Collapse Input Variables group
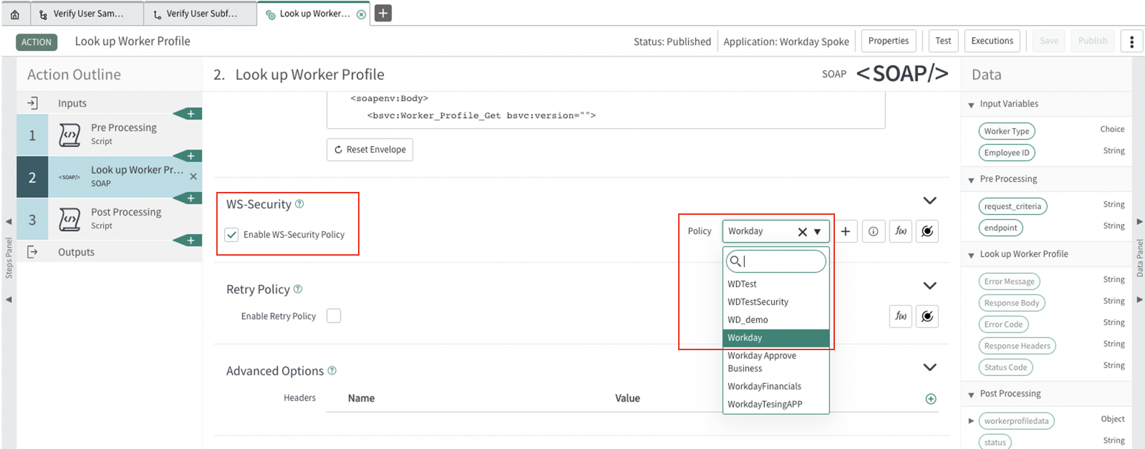1145x449 pixels. (971, 105)
